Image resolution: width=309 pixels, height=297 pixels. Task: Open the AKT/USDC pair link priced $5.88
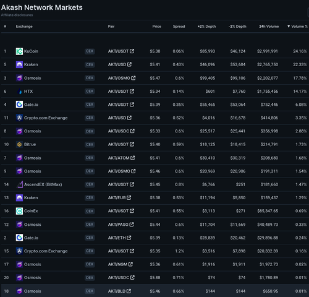[119, 278]
